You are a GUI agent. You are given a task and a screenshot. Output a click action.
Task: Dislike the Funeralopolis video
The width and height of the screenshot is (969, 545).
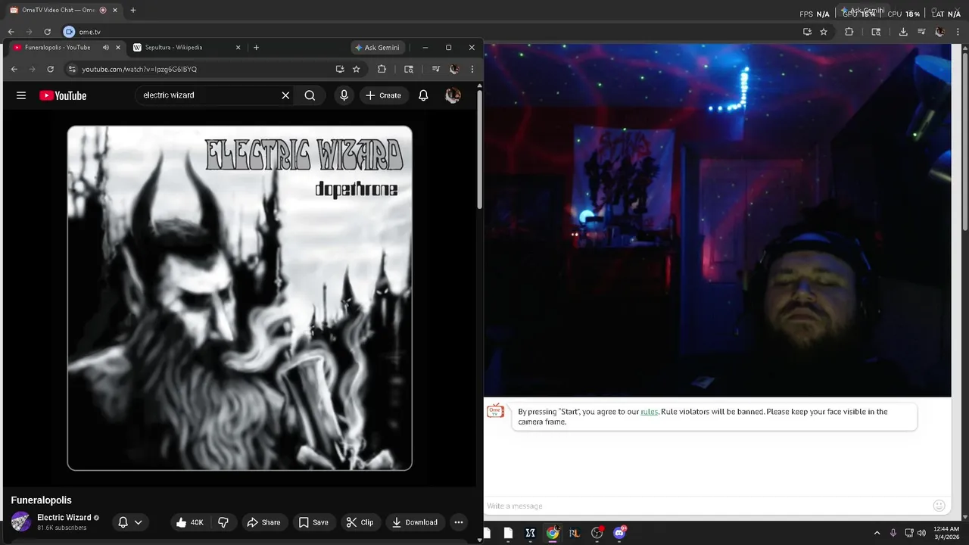tap(223, 522)
